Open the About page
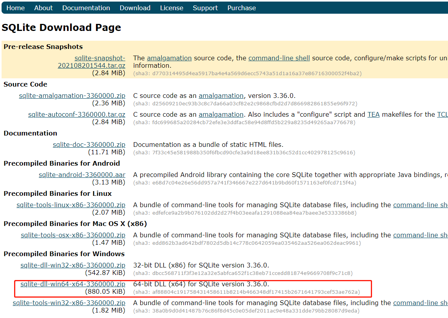 (x=43, y=8)
